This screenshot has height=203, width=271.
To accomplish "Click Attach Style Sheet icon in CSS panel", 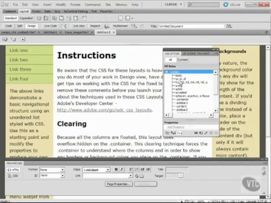I will pos(196,133).
